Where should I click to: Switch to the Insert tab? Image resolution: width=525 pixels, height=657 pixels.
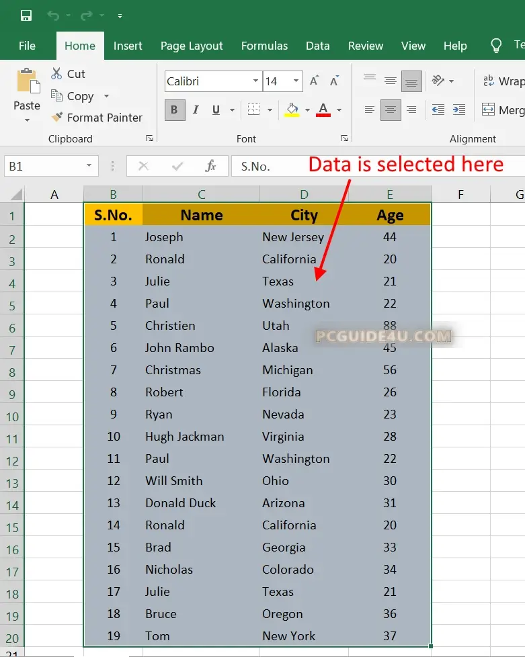click(x=128, y=46)
